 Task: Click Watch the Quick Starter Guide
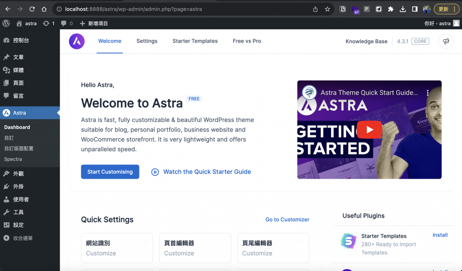pyautogui.click(x=201, y=172)
